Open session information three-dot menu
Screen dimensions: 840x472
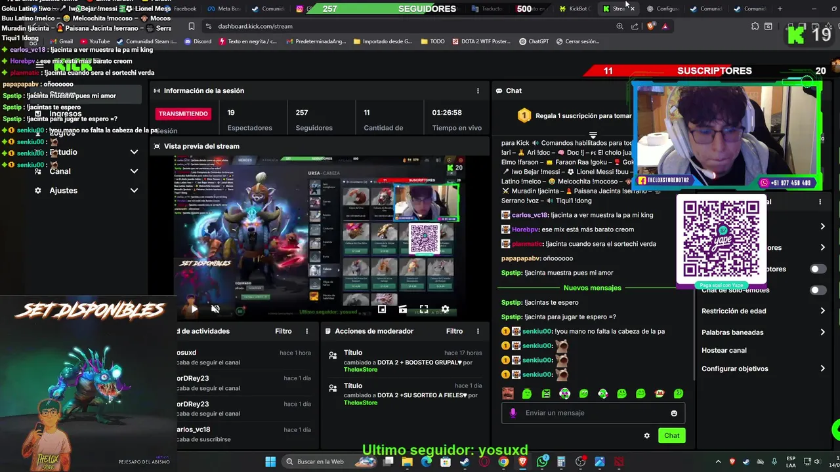coord(478,91)
